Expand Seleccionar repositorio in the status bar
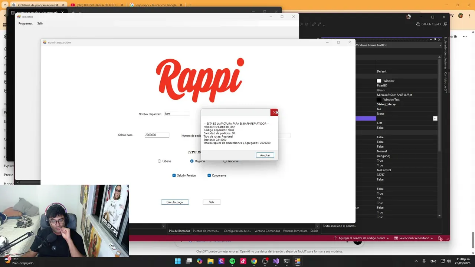Viewport: 475px width, 267px height. point(413,238)
